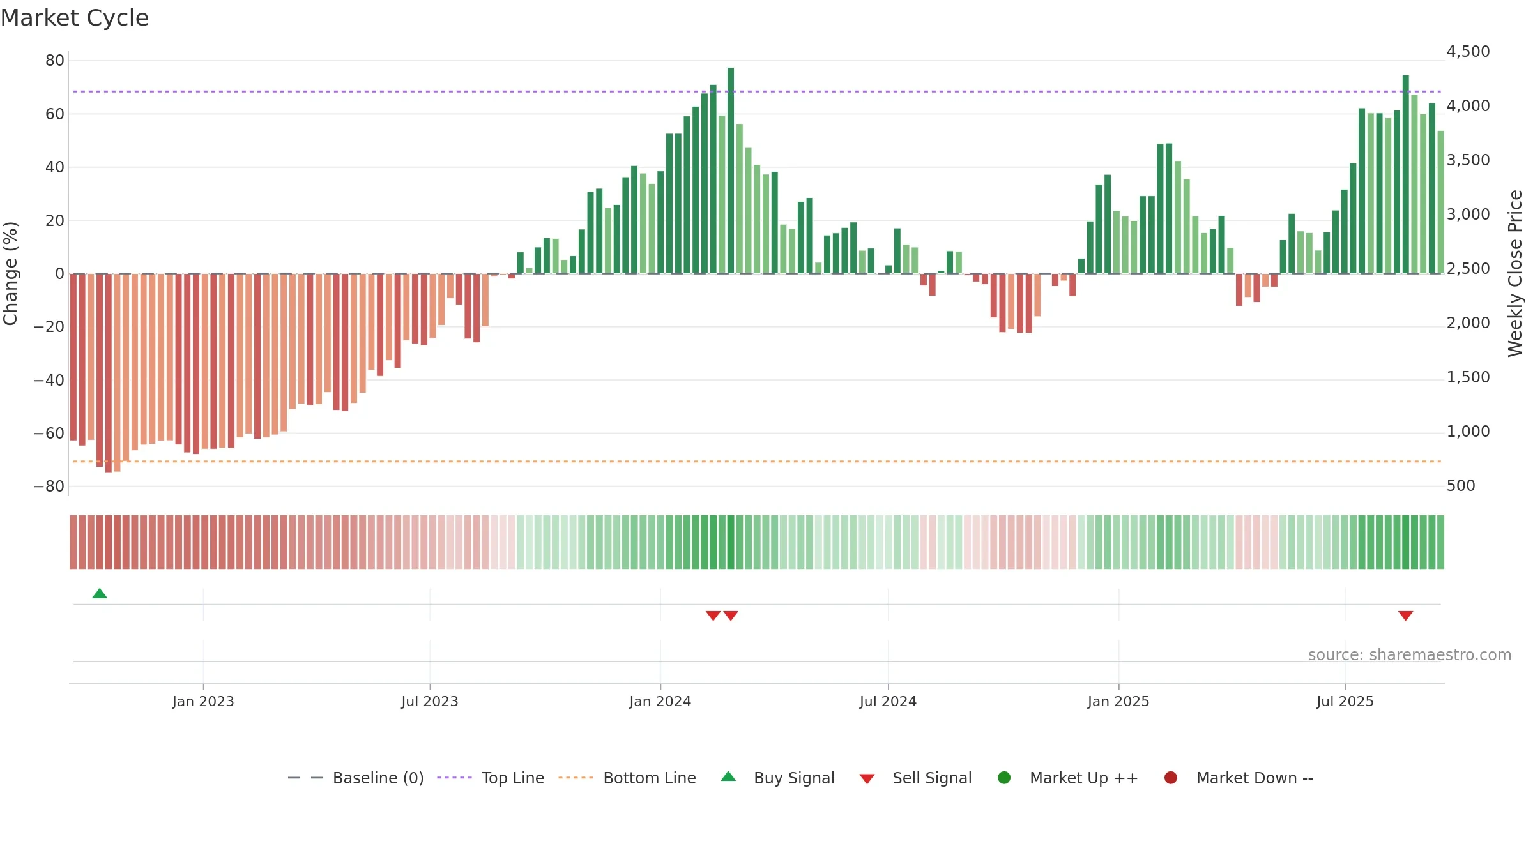Toggle the Baseline (0) legend entry
Screen dimensions: 1533x862
pos(356,778)
